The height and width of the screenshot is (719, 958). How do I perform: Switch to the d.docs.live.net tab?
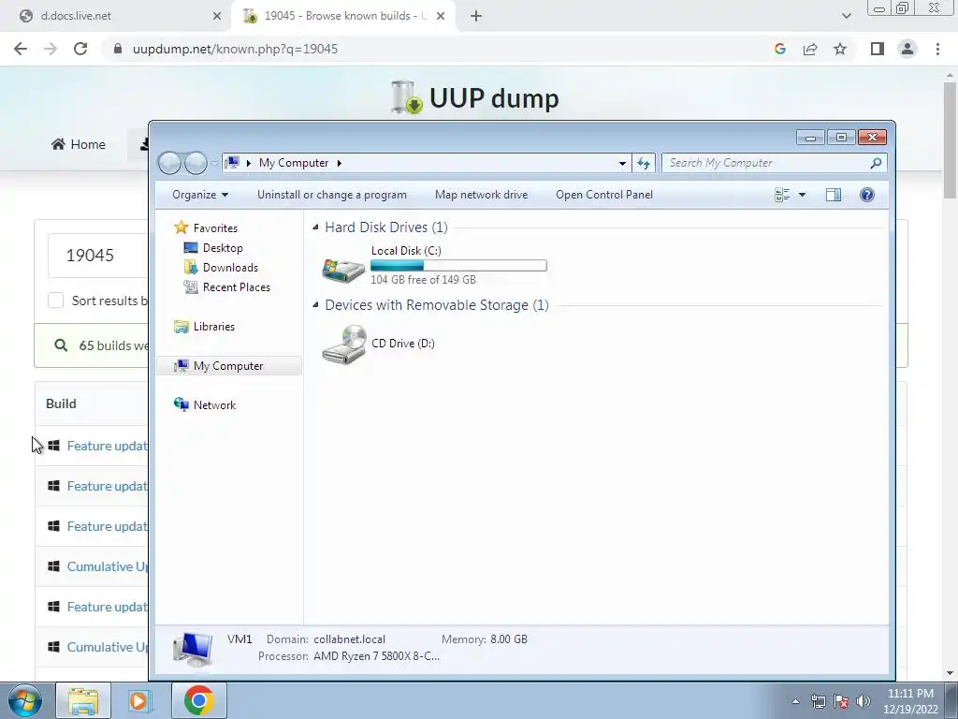pyautogui.click(x=115, y=16)
